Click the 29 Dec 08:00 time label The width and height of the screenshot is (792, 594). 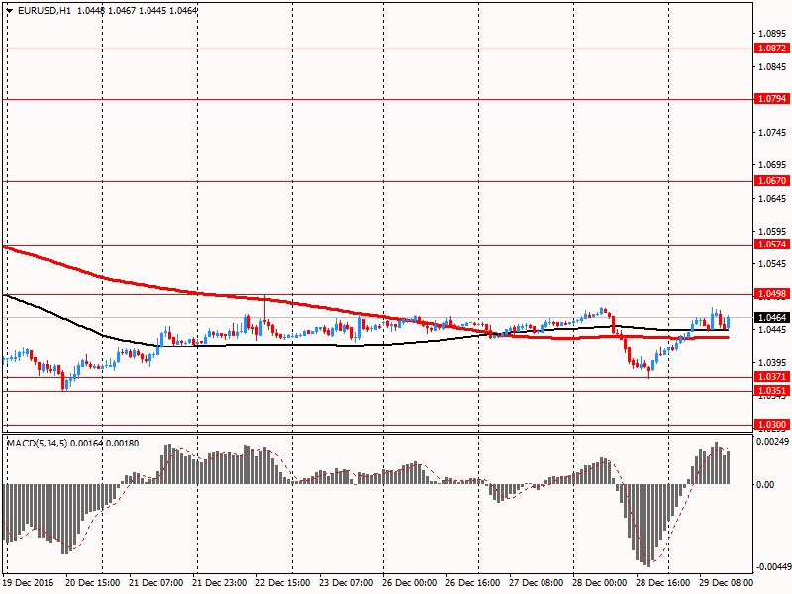[727, 583]
